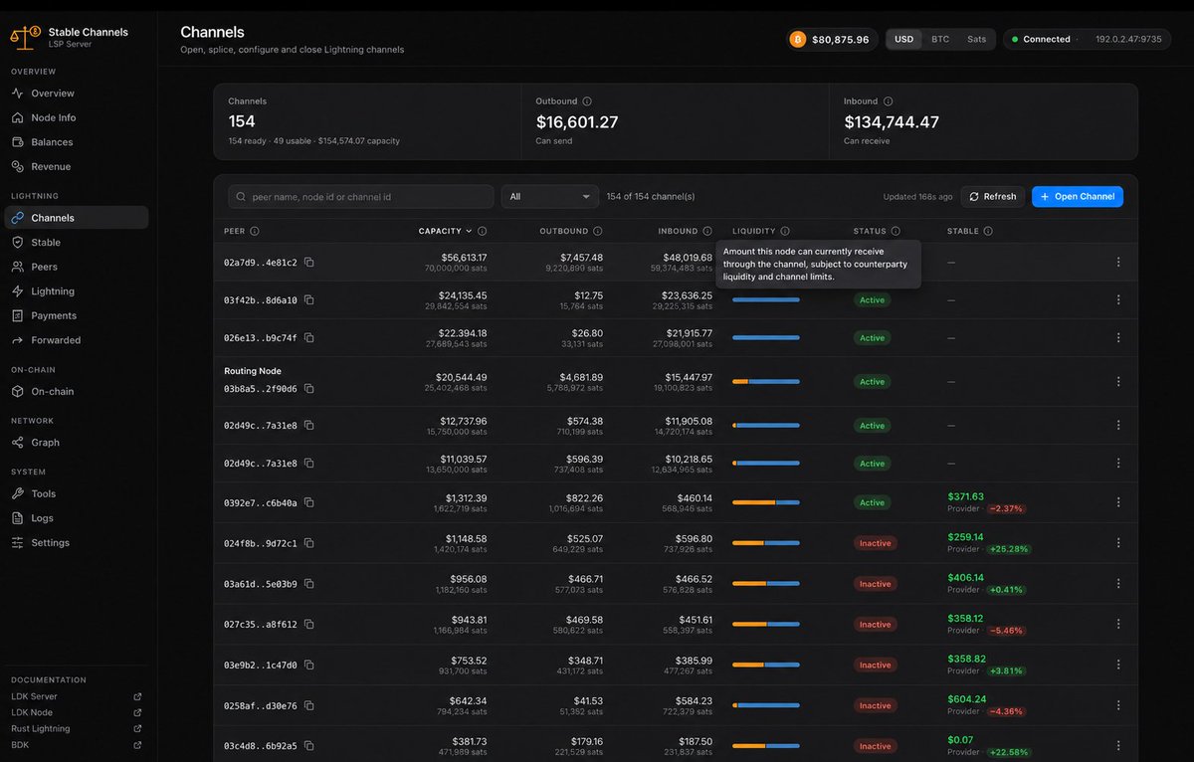Go to Node Info in the sidebar
1194x762 pixels.
77,118
